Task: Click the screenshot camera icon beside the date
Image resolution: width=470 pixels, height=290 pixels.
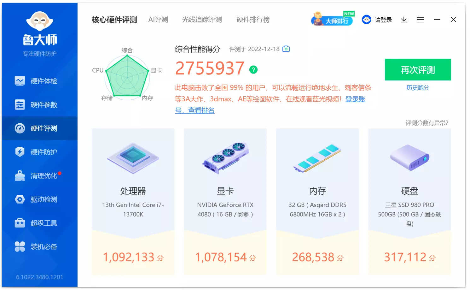Action: pos(286,49)
